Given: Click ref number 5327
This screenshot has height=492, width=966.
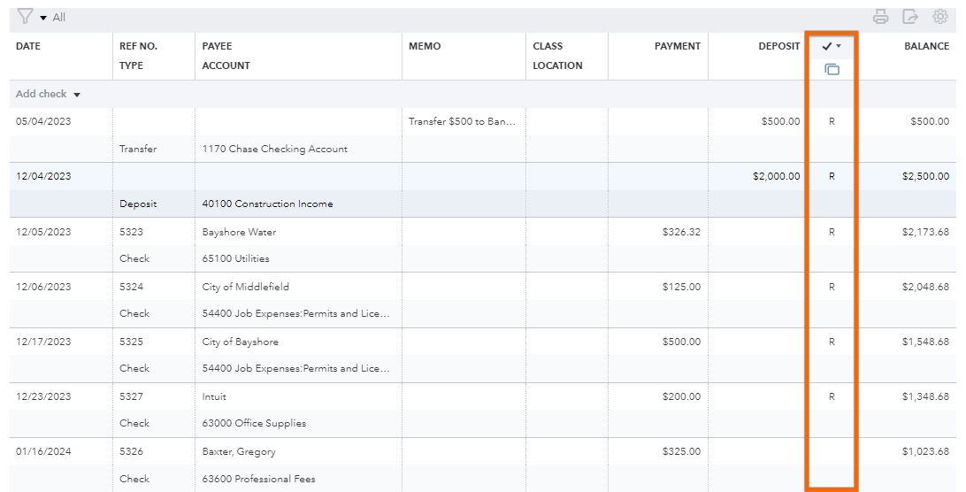Looking at the screenshot, I should coord(131,396).
